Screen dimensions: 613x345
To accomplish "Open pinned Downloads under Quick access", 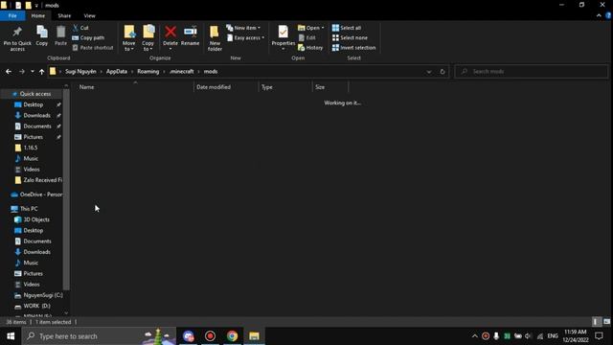I will pos(36,115).
